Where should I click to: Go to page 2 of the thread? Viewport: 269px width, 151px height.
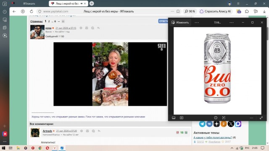click(49, 21)
